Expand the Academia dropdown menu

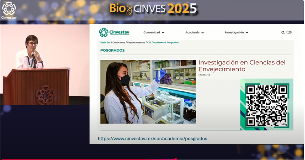tap(194, 32)
